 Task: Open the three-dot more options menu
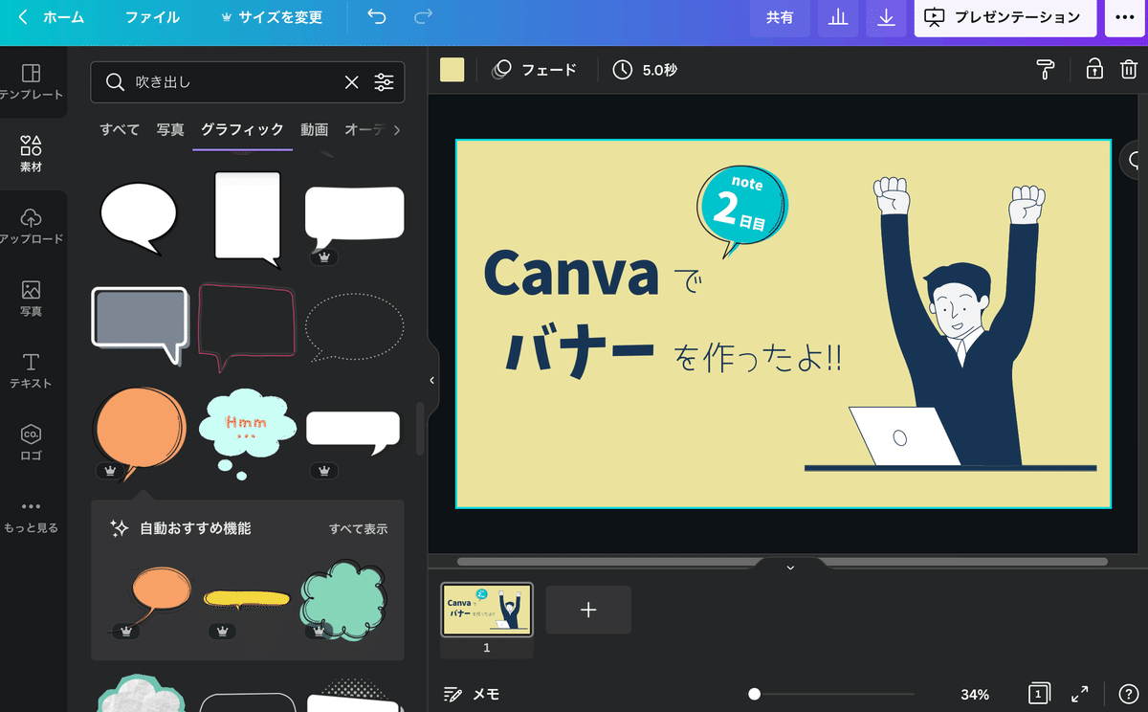(x=1125, y=17)
